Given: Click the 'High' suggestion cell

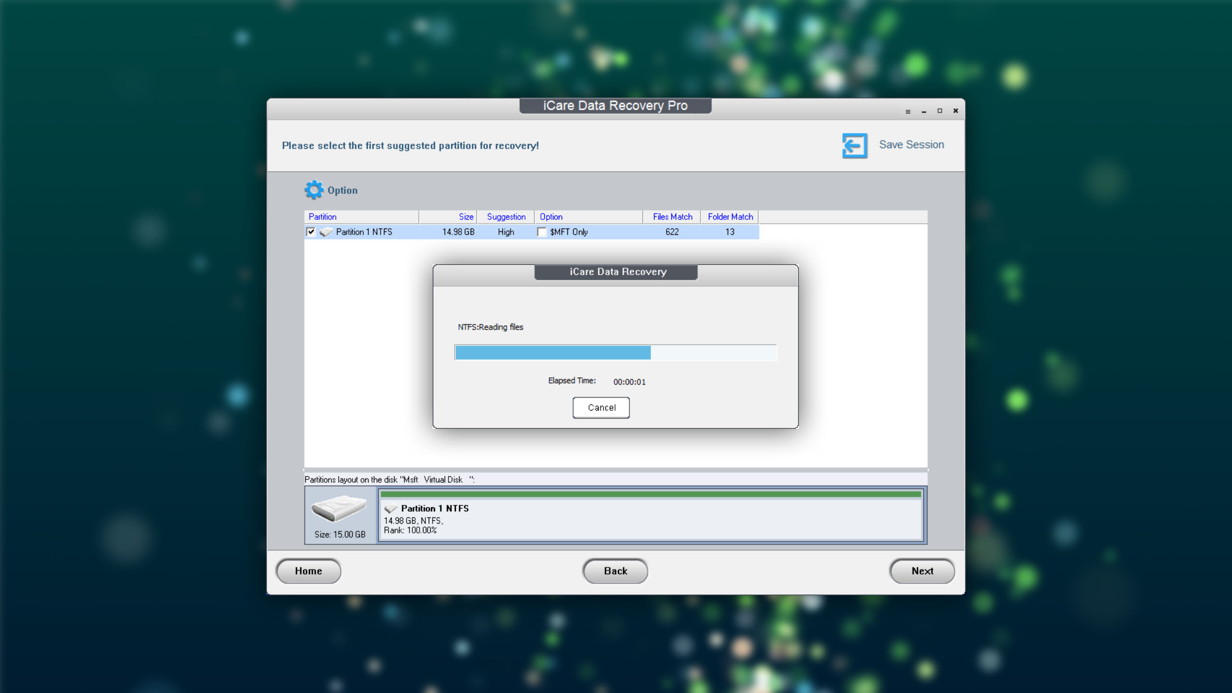Looking at the screenshot, I should pyautogui.click(x=506, y=232).
